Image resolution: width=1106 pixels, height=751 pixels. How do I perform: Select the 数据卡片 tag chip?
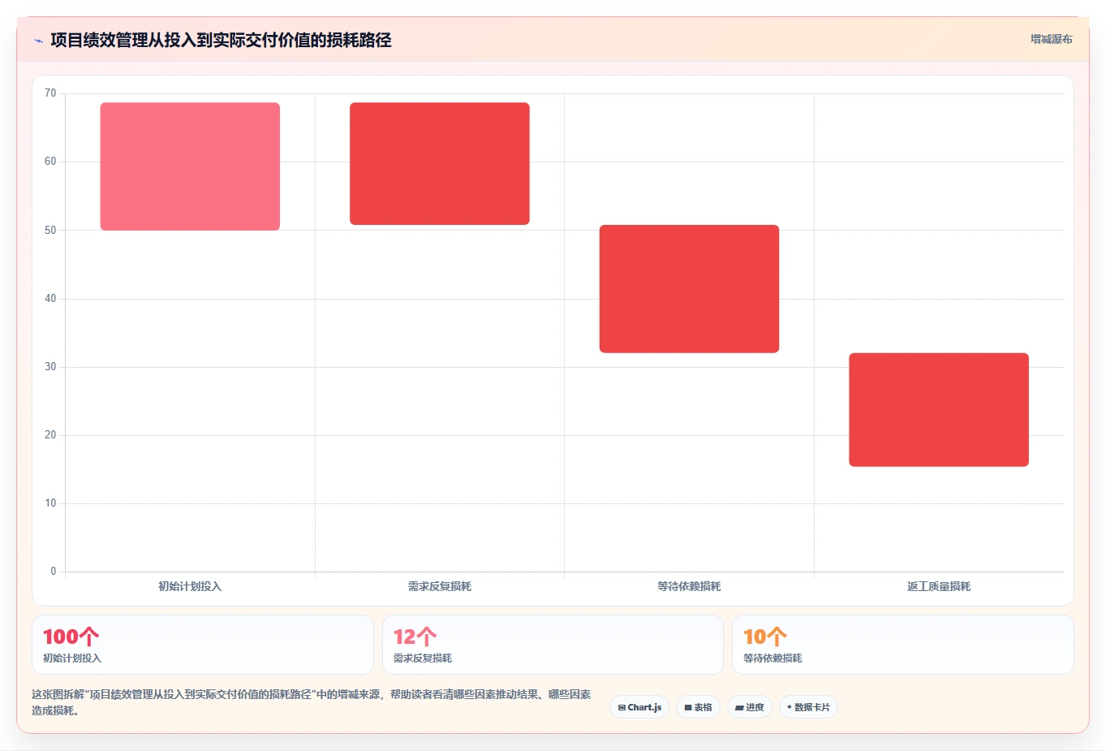point(808,707)
